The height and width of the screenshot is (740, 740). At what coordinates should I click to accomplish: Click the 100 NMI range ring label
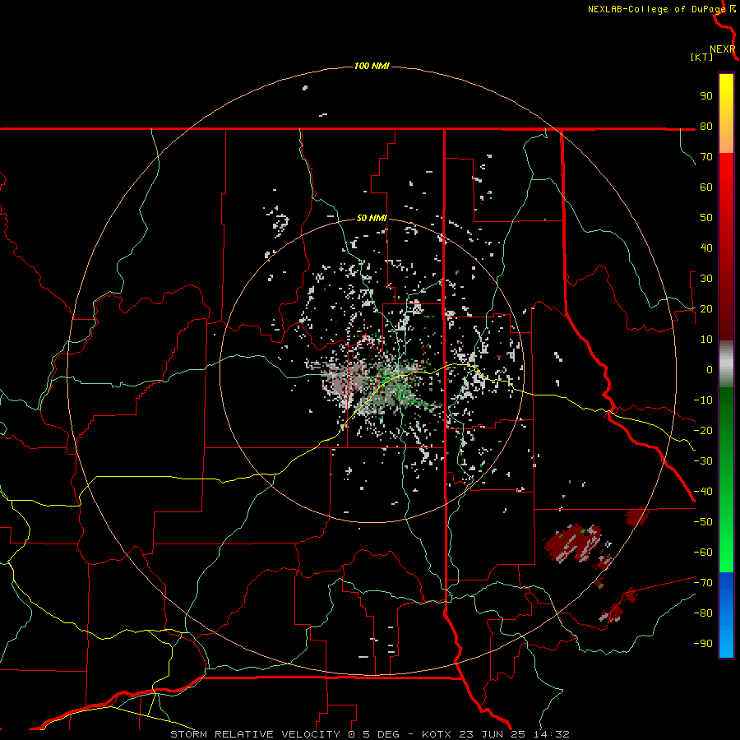(x=372, y=66)
